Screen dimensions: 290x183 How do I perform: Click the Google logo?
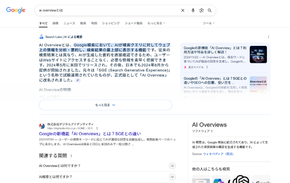(16, 10)
